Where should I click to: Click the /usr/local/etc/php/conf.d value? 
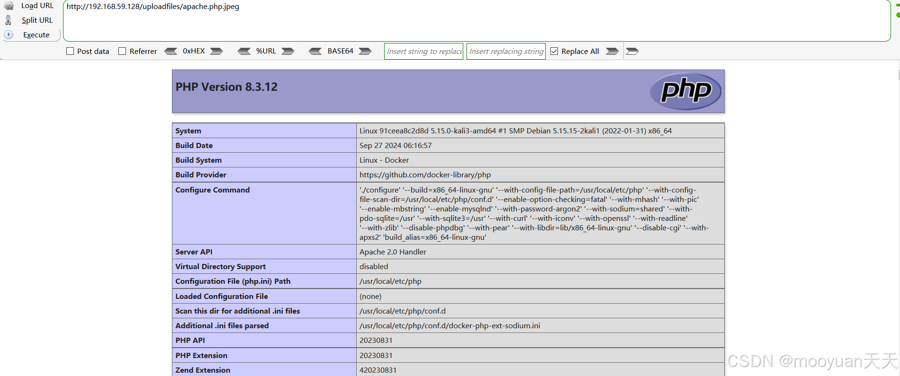coord(403,311)
